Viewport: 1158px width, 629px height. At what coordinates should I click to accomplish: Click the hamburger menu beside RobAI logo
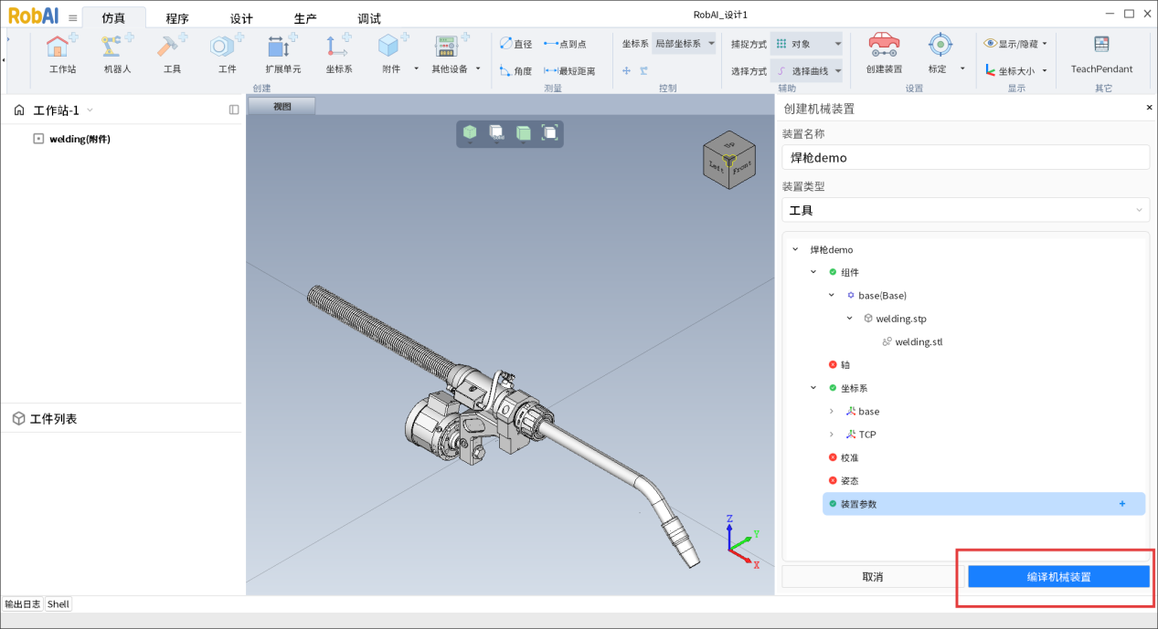click(x=73, y=17)
